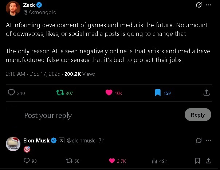Open the replies on Zack's post (310)
Screen dimensions: 220x170
pyautogui.click(x=11, y=93)
